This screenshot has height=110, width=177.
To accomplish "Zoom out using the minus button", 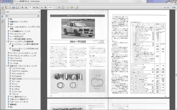I will [42, 7].
